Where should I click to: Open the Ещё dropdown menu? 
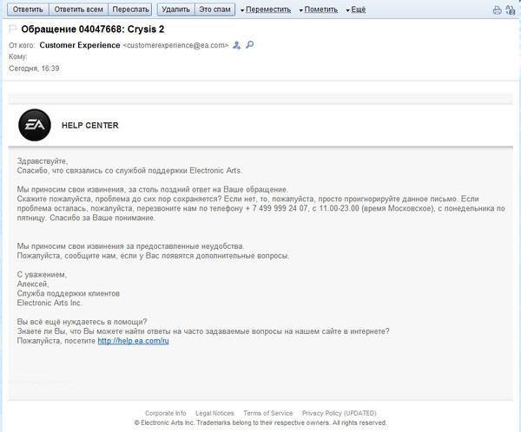pos(356,10)
